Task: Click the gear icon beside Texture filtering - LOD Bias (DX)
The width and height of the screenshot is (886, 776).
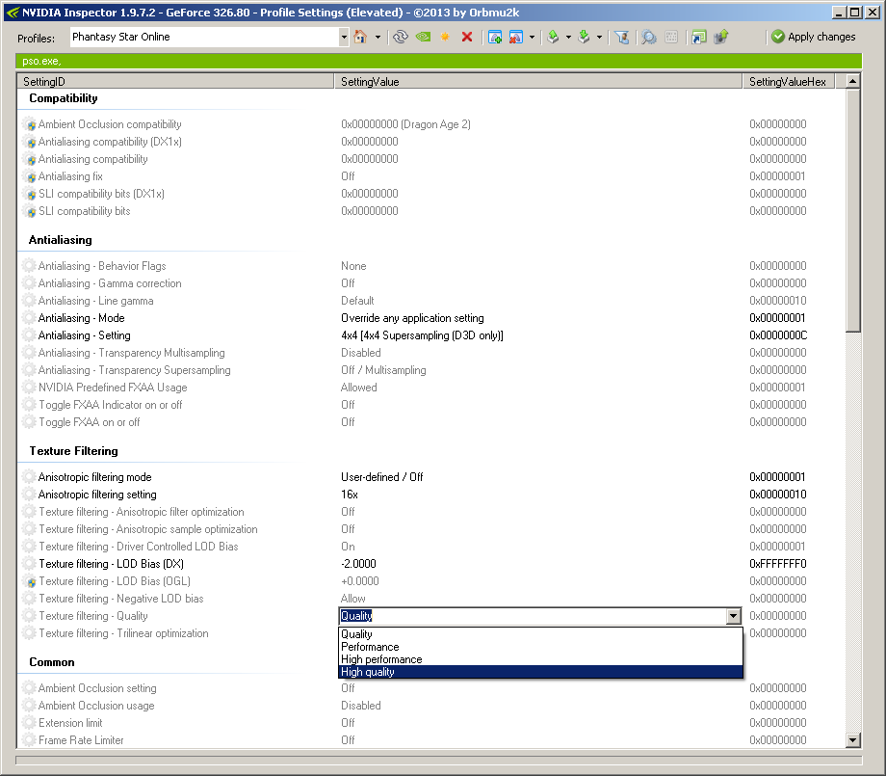Action: (30, 564)
